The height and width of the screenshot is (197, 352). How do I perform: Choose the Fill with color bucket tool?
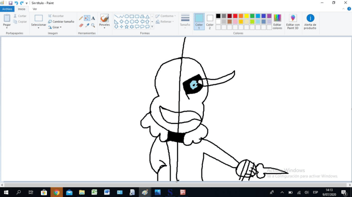point(87,18)
